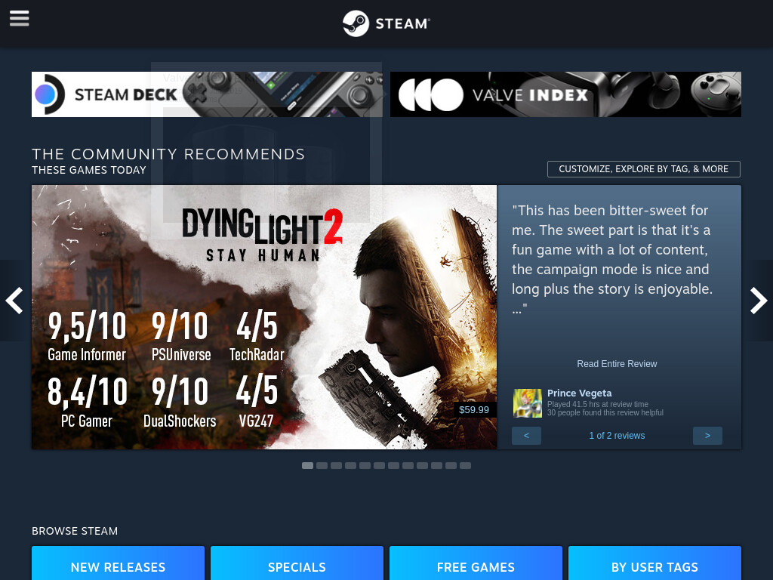Open Prince Vegeta reviewer name

(579, 393)
